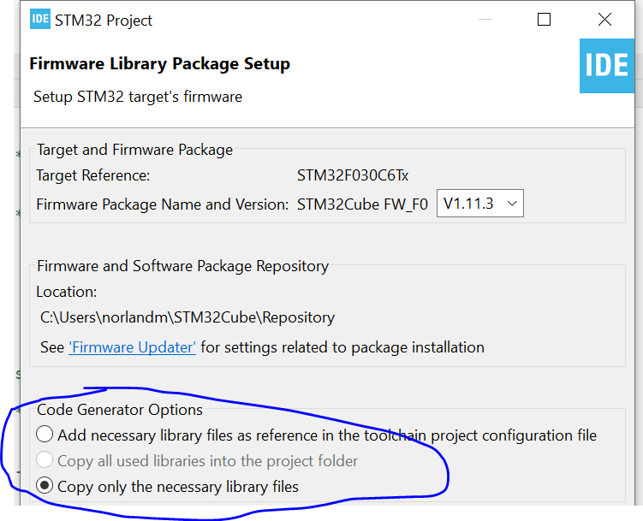The width and height of the screenshot is (643, 521).
Task: Select 'Add necessary library files as reference' option
Action: [x=45, y=435]
